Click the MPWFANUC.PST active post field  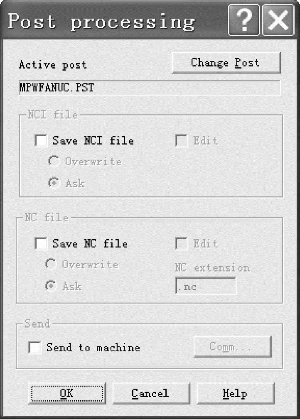(150, 88)
